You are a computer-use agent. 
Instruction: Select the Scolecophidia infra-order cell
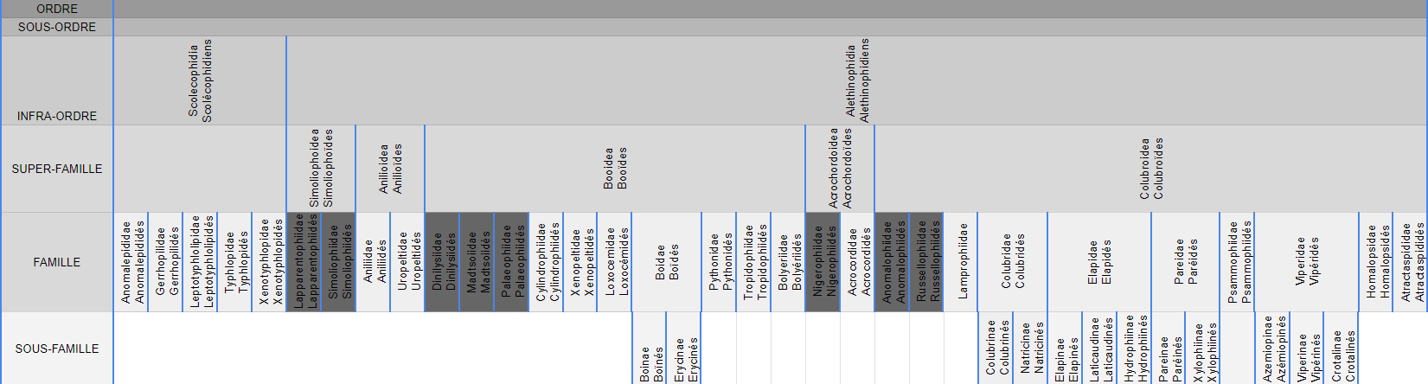pos(200,80)
